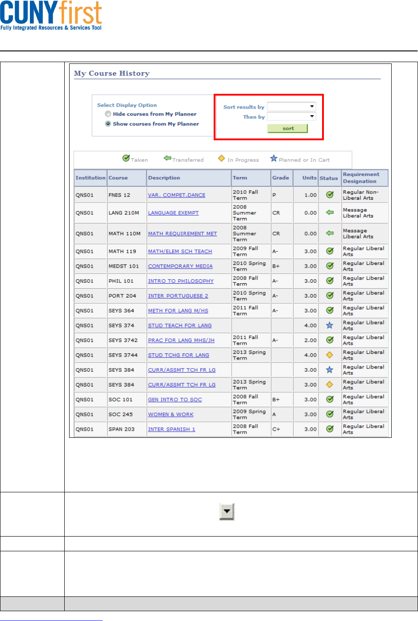418x621 pixels.
Task: Click Taken status icon for PORT 204
Action: (330, 295)
